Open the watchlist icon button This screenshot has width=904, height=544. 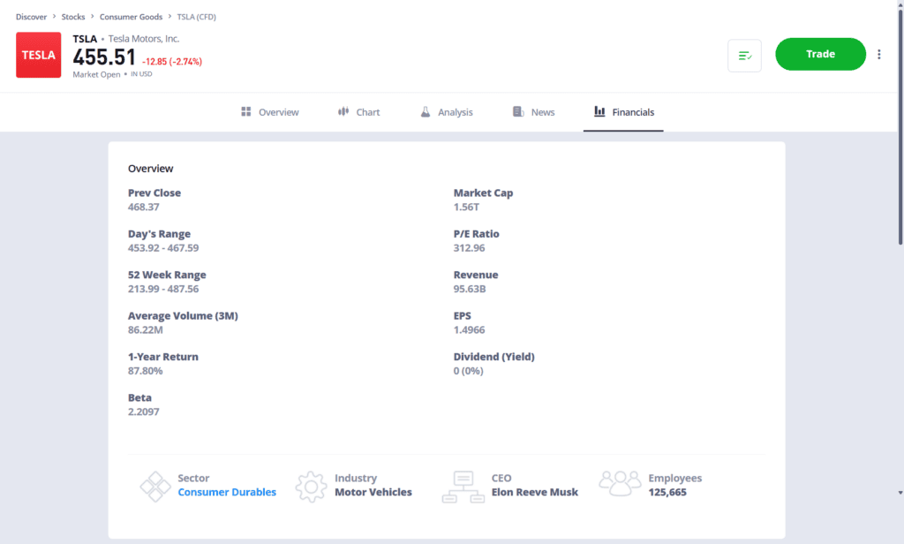tap(744, 56)
